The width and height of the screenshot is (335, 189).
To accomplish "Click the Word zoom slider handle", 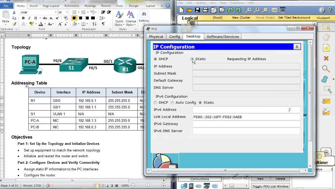I will [x=149, y=186].
